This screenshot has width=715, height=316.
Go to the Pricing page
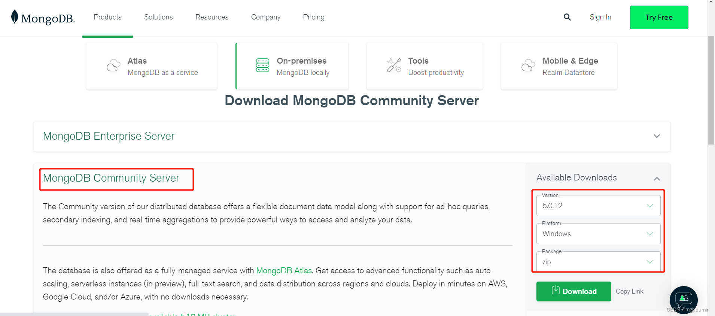point(314,17)
